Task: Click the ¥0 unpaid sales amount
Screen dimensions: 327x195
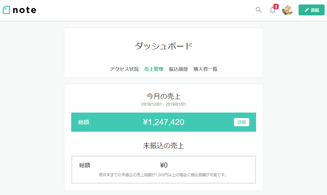Action: pos(164,165)
